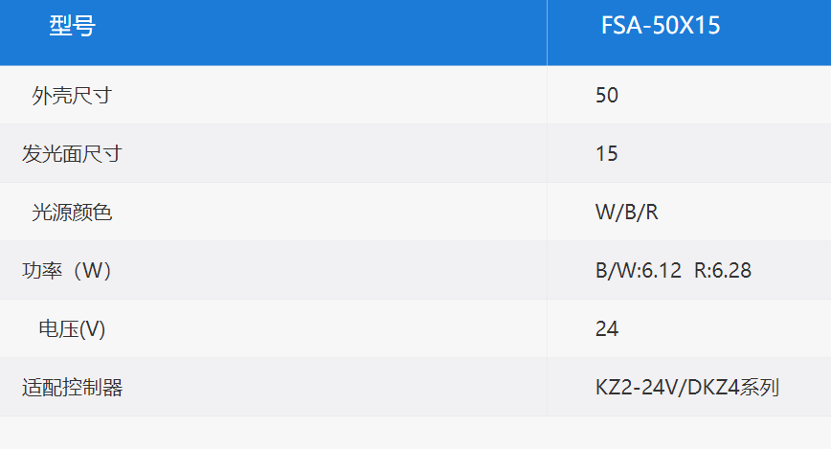Select the B/W:6.12 power value
Viewport: 831px width, 449px height.
[x=638, y=270]
